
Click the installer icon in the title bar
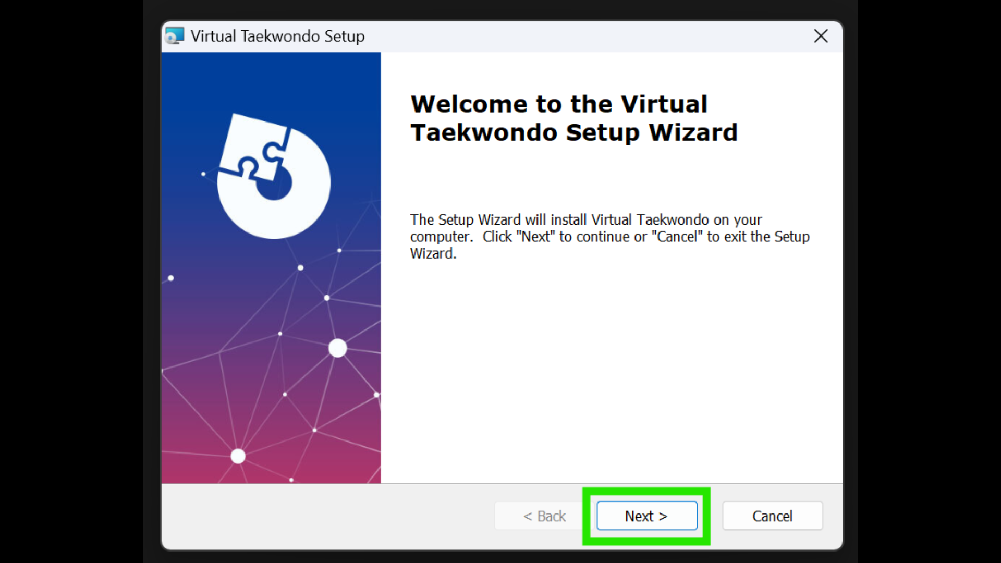point(175,36)
